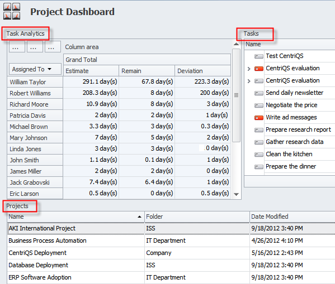Viewport: 335px width, 284px height.
Task: Click the task icon next to Send daily newsletter
Action: click(x=259, y=93)
